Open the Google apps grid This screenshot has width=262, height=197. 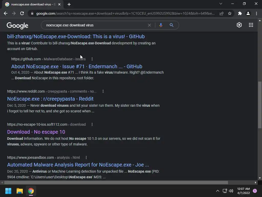coord(251,25)
